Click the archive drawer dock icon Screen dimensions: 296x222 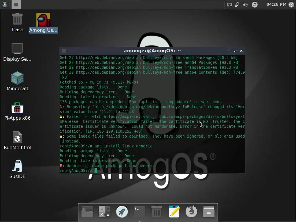(x=209, y=212)
